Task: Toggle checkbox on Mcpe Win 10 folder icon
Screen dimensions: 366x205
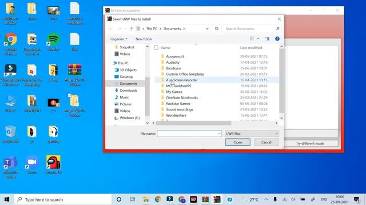Action: 70,95
